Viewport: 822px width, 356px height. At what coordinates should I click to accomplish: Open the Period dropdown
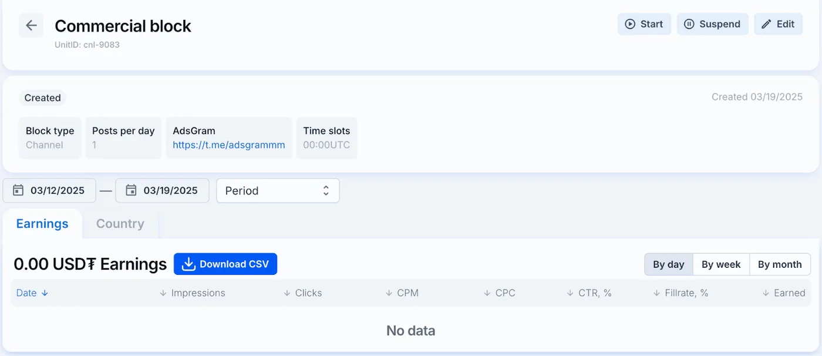tap(278, 190)
